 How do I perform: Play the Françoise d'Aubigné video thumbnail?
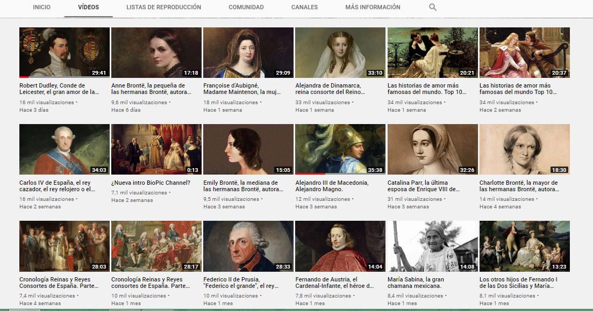[x=248, y=53]
